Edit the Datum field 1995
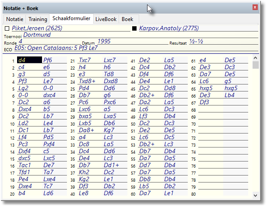 click(x=104, y=41)
